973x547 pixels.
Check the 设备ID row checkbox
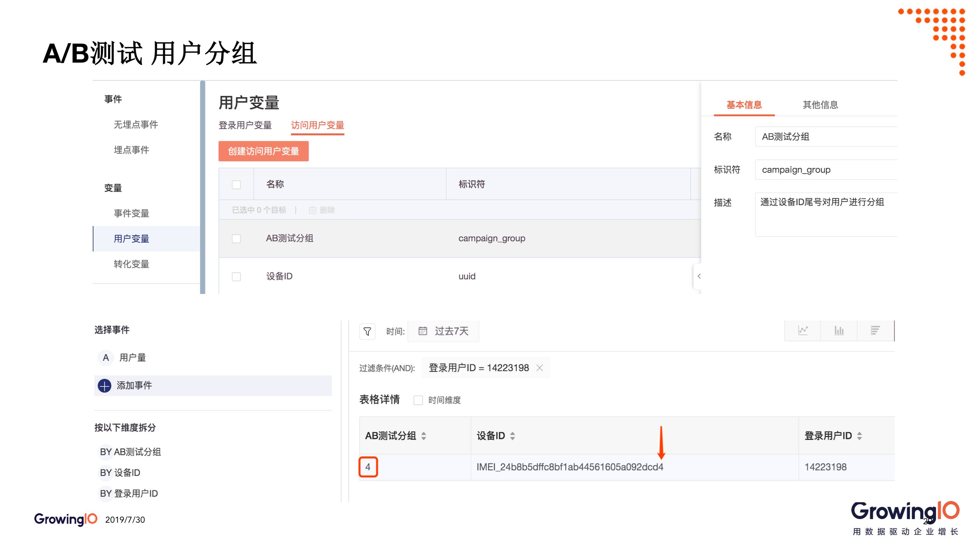coord(236,277)
